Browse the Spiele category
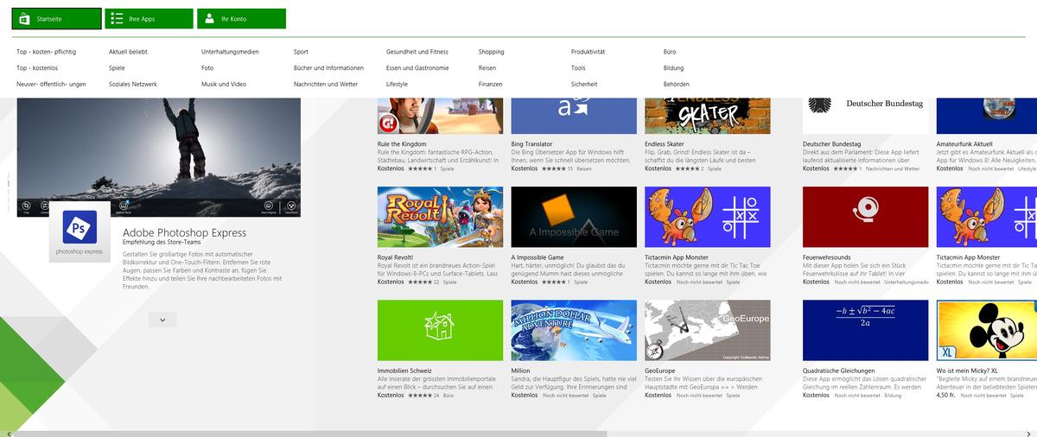The image size is (1037, 437). pyautogui.click(x=117, y=67)
